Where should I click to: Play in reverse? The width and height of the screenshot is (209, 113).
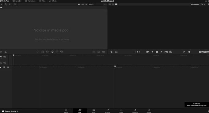tap(152, 52)
